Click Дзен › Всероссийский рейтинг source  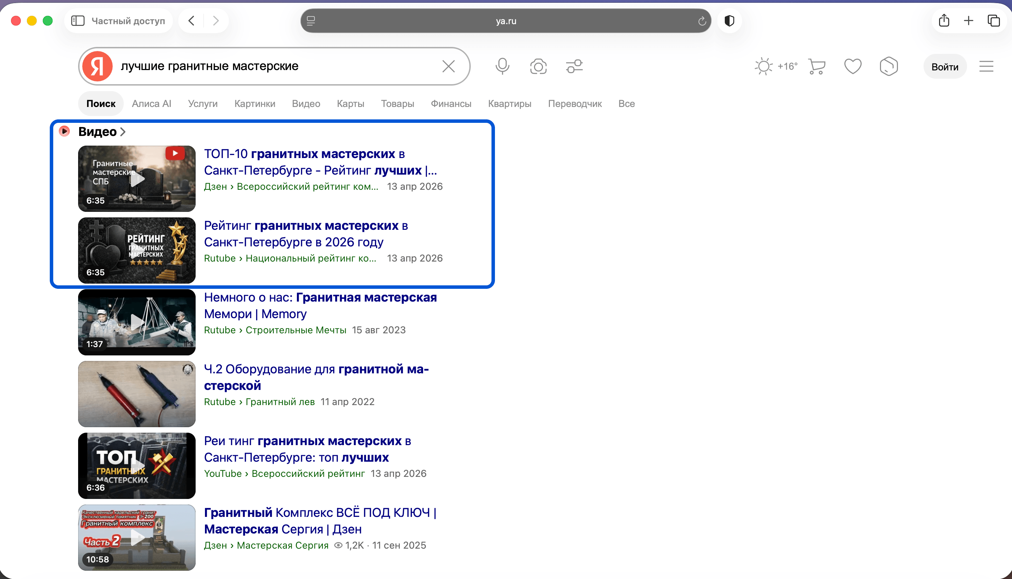(291, 187)
